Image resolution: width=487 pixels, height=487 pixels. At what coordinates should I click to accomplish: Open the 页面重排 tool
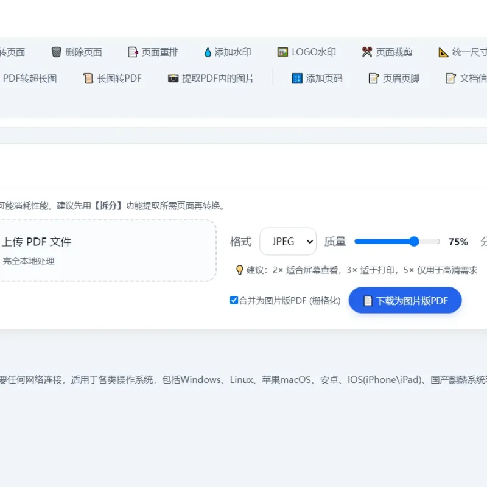tap(153, 52)
